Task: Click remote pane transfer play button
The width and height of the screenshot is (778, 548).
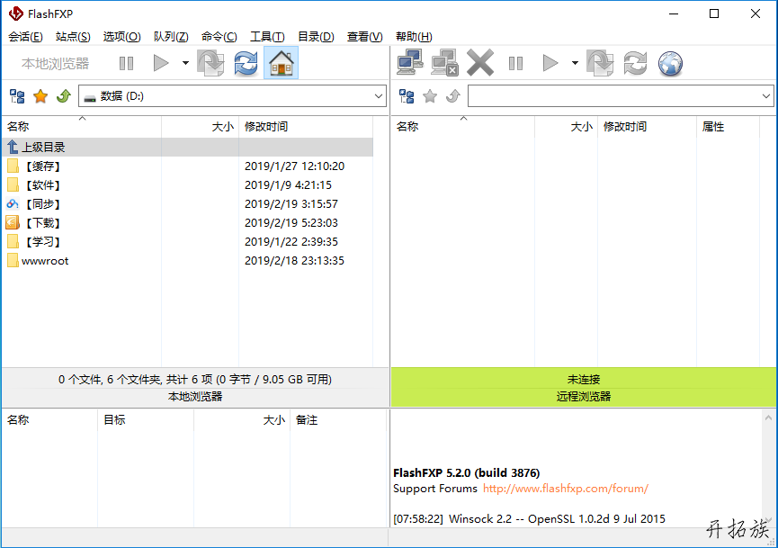Action: 550,63
